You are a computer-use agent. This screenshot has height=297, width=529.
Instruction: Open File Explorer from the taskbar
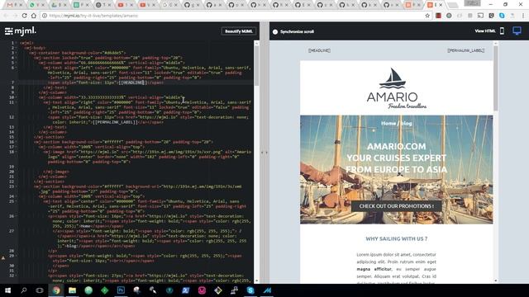72,290
